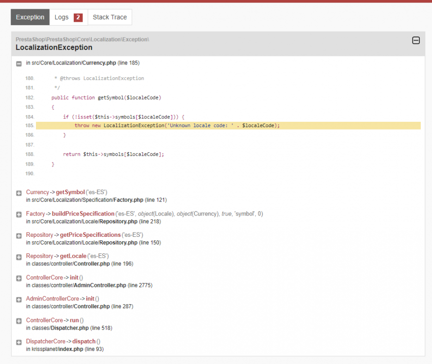Click the LocalizationException heading
432x364 pixels.
coord(54,48)
